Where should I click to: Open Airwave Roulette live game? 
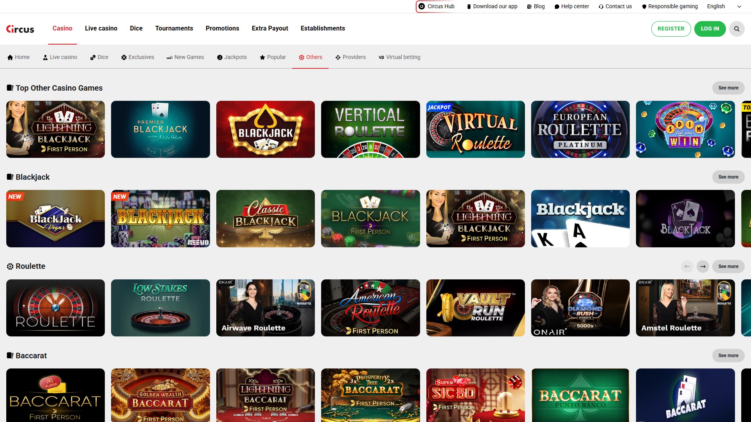point(266,308)
